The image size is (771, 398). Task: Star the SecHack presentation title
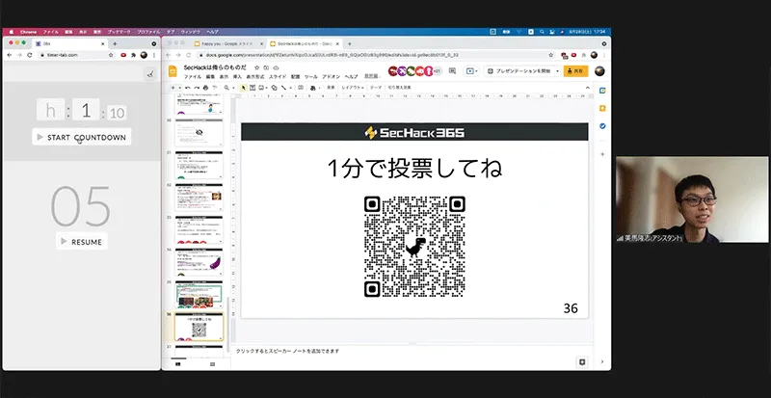pyautogui.click(x=256, y=67)
